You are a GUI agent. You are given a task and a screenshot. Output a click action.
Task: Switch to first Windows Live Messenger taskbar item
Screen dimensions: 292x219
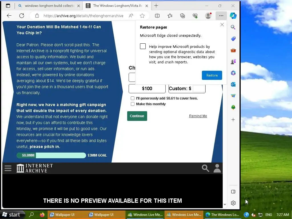pos(145,215)
